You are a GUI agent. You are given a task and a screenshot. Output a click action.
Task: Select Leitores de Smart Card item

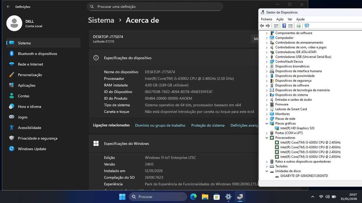pyautogui.click(x=291, y=109)
